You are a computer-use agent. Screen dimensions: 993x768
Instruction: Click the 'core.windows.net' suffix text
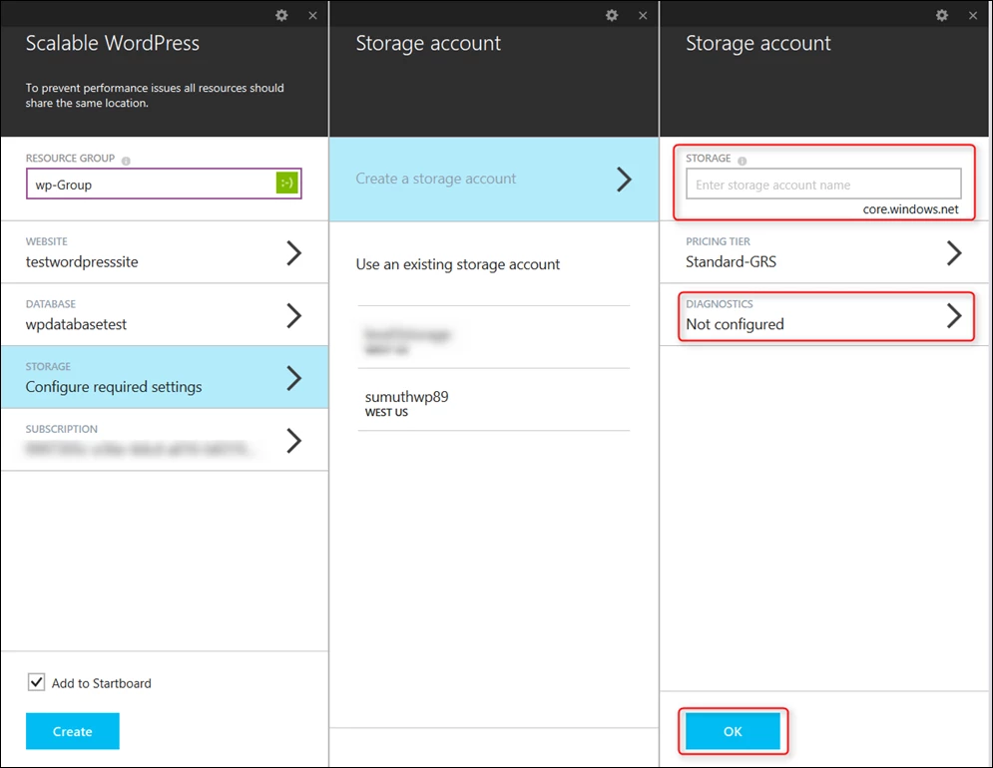point(911,209)
